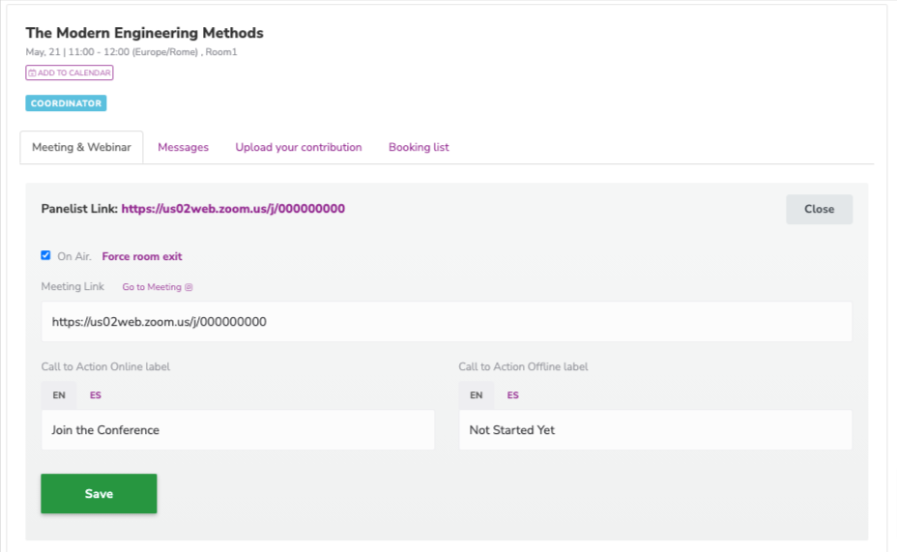The image size is (897, 552).
Task: Focus the Join the Conference text field
Action: click(238, 429)
